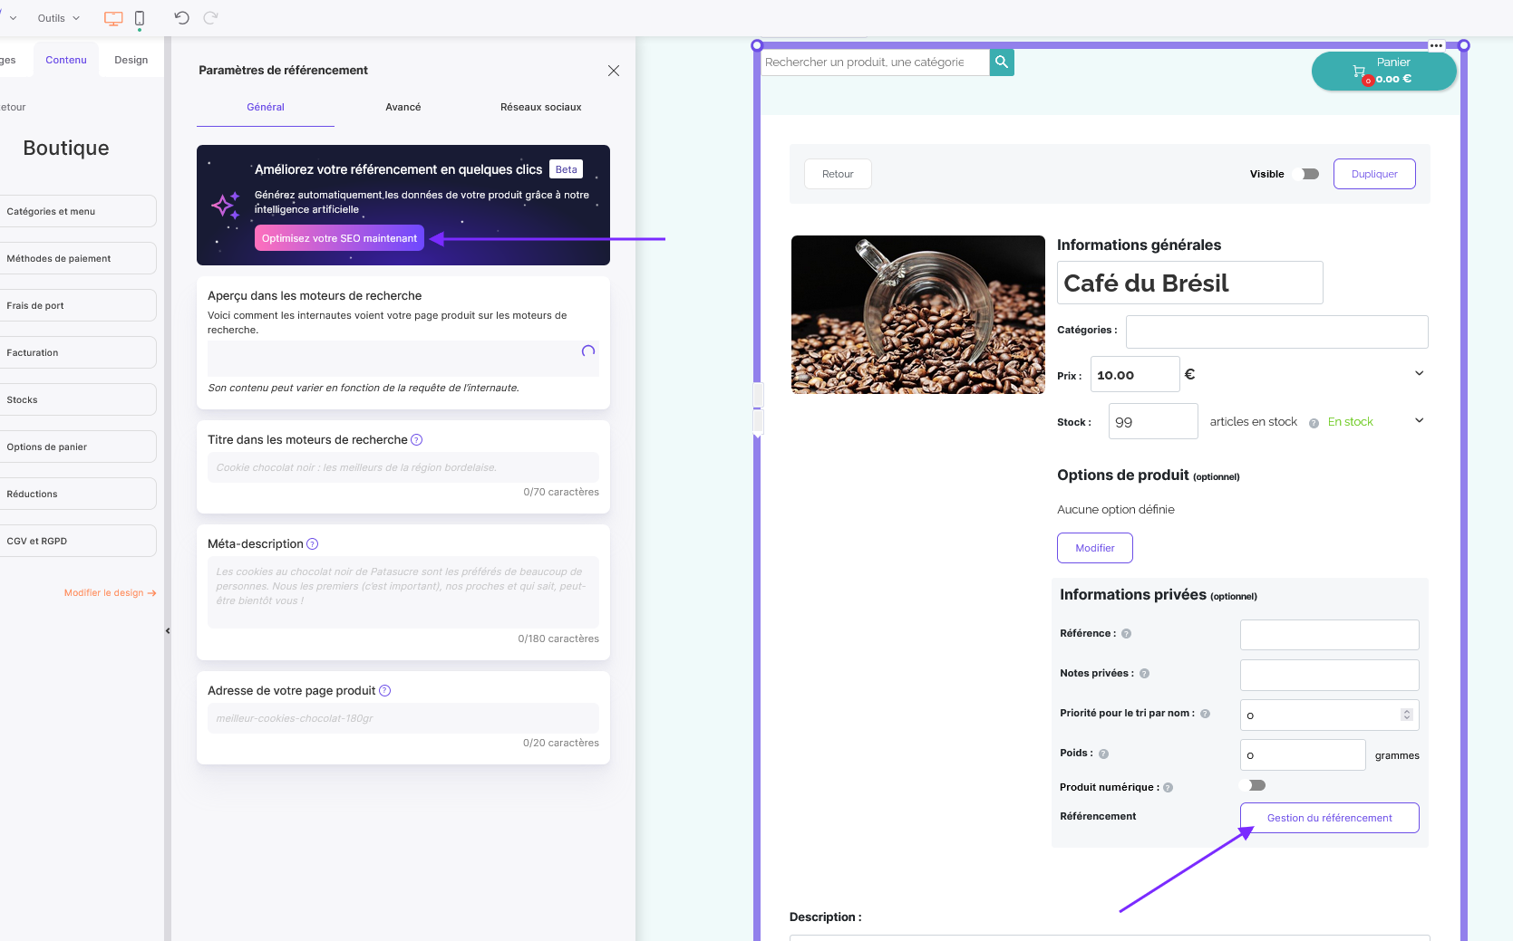This screenshot has height=941, width=1513.
Task: Open the Outils dropdown menu
Action: [58, 18]
